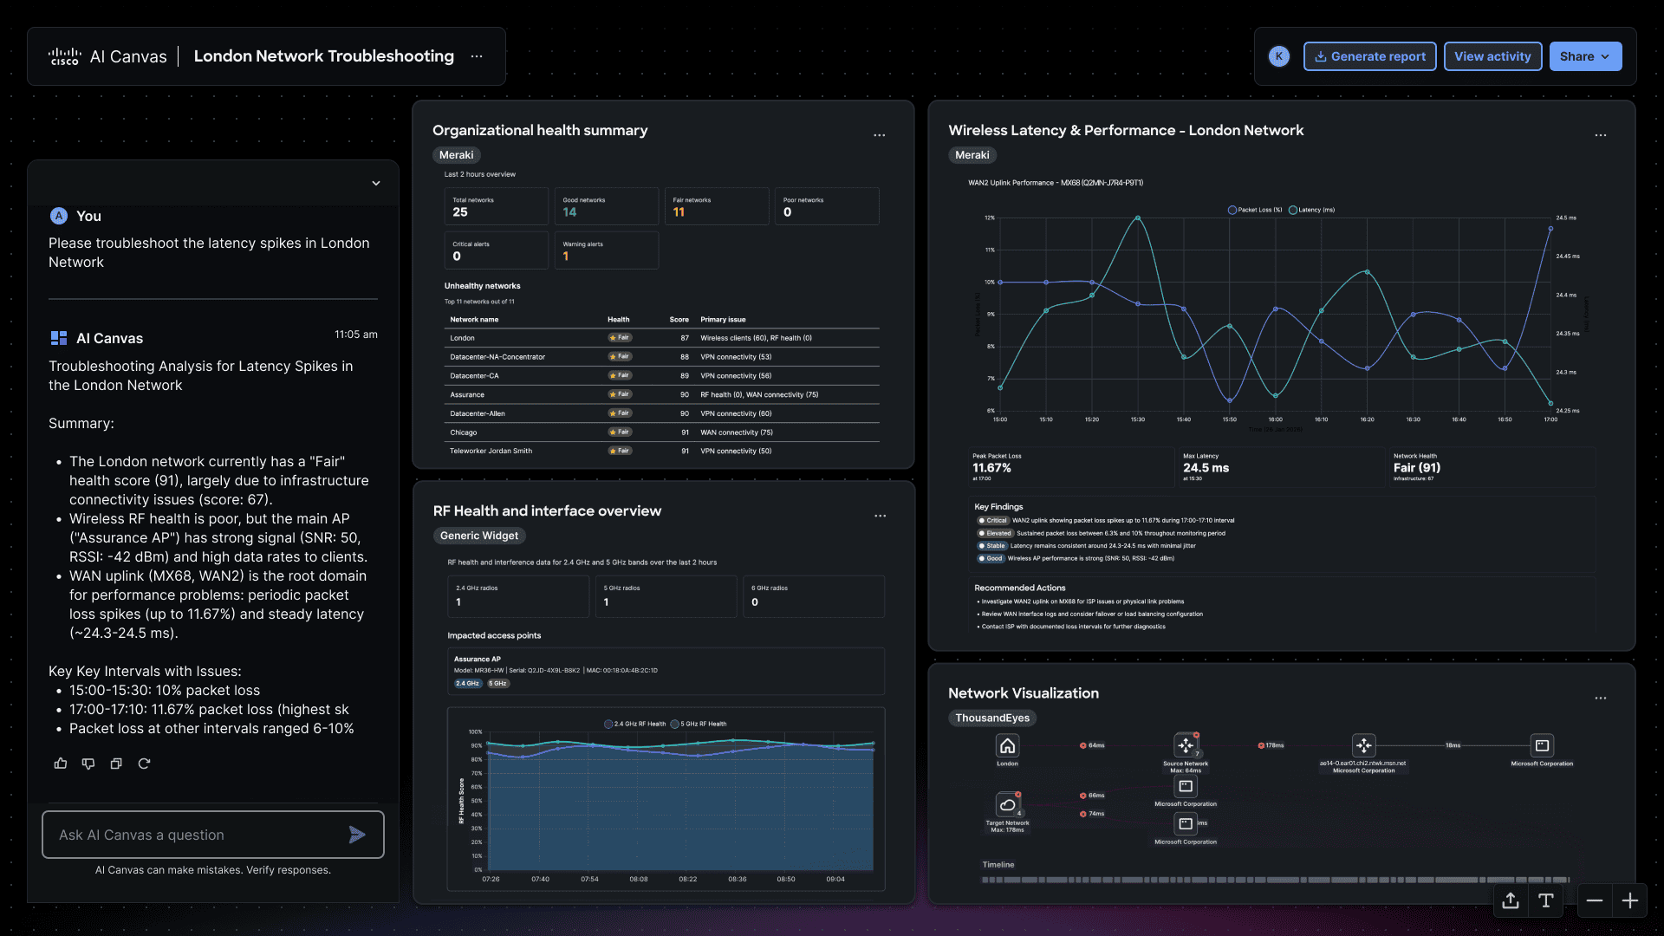
Task: Give a thumbs down to the AI response
Action: 88,764
